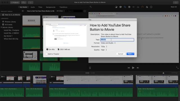The height and width of the screenshot is (101, 180).
Task: Click the Reset All button
Action: [174, 7]
